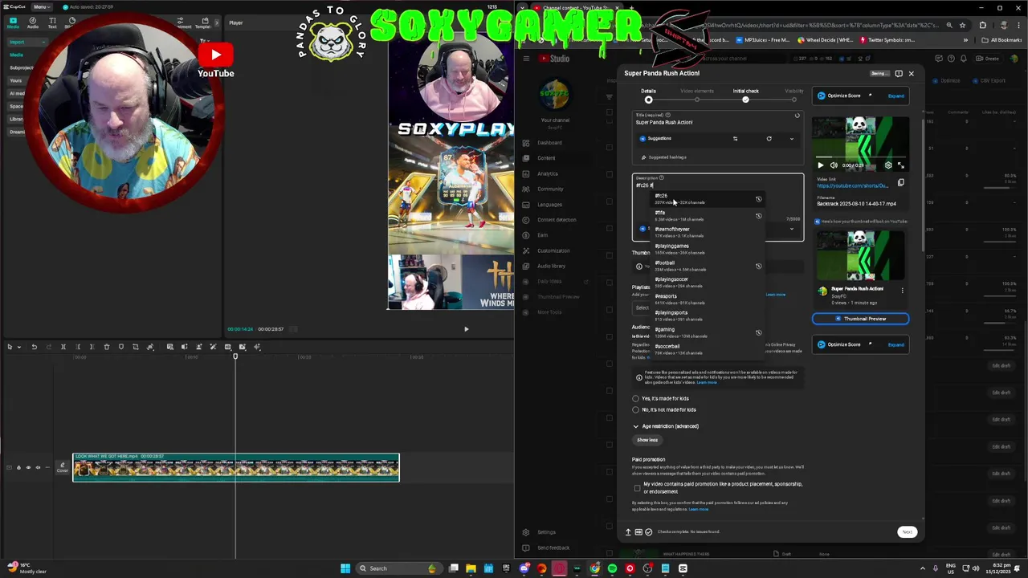The image size is (1028, 578).
Task: Open Content in YouTube Studio sidebar
Action: point(546,158)
